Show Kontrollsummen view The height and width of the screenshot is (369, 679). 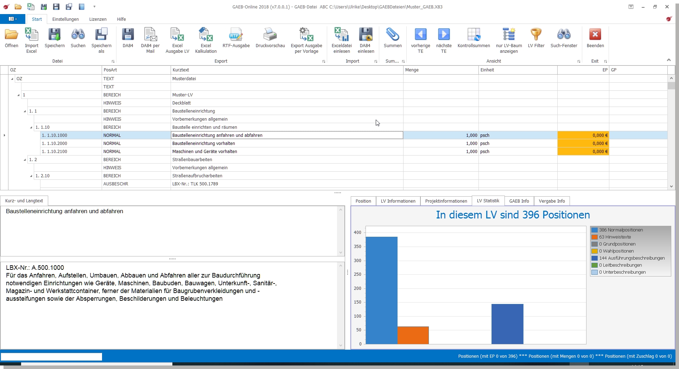coord(474,35)
